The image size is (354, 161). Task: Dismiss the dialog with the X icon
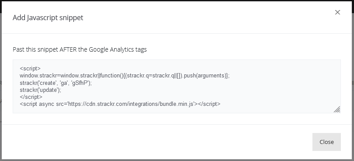point(337,12)
